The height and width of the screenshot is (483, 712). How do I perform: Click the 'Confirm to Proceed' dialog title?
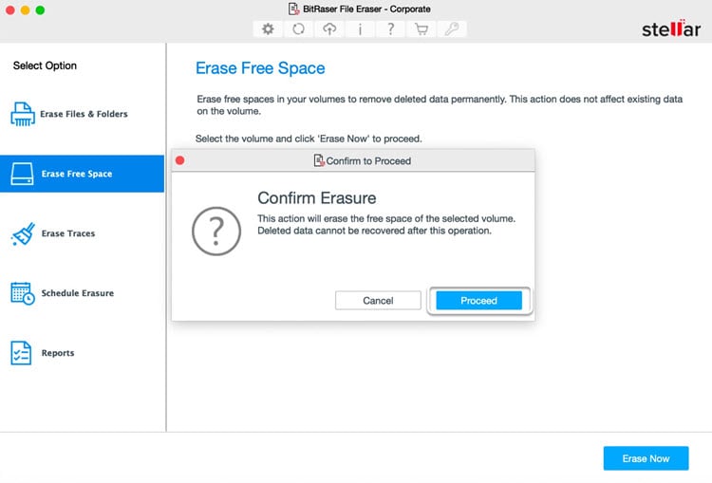[x=368, y=160]
